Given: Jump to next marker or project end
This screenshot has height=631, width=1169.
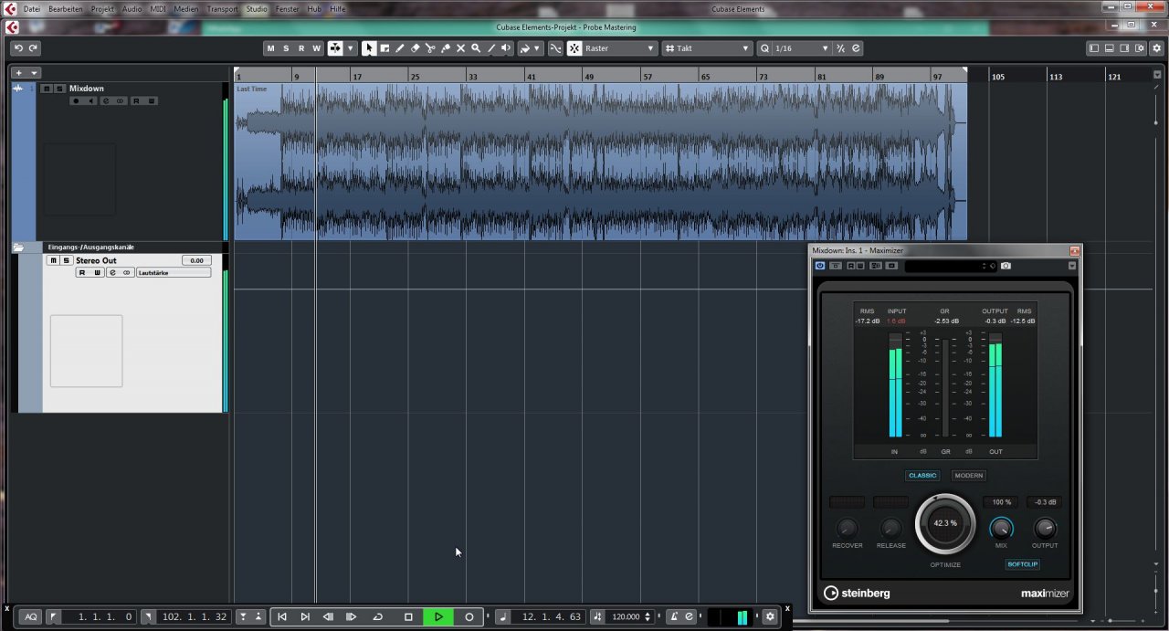Looking at the screenshot, I should 305,617.
